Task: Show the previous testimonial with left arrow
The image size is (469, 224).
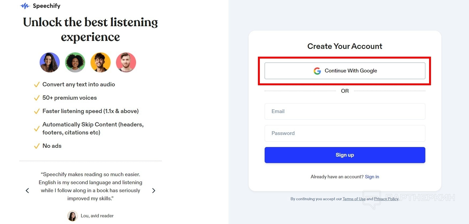Action: (27, 191)
